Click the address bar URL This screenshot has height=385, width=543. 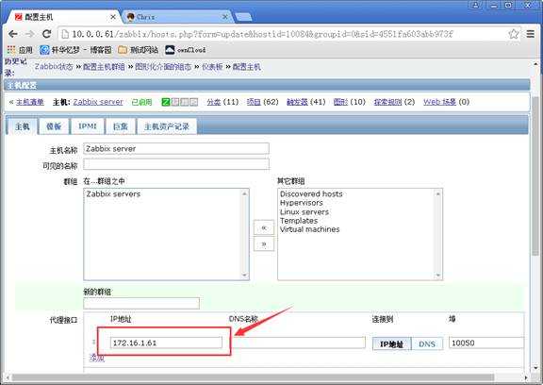point(262,34)
